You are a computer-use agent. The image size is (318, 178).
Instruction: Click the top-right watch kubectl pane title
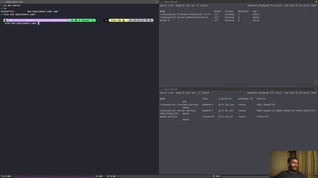(170, 2)
